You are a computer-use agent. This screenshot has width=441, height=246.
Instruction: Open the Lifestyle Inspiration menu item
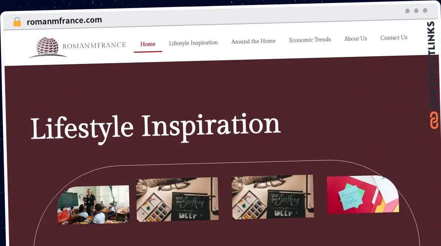(x=193, y=43)
